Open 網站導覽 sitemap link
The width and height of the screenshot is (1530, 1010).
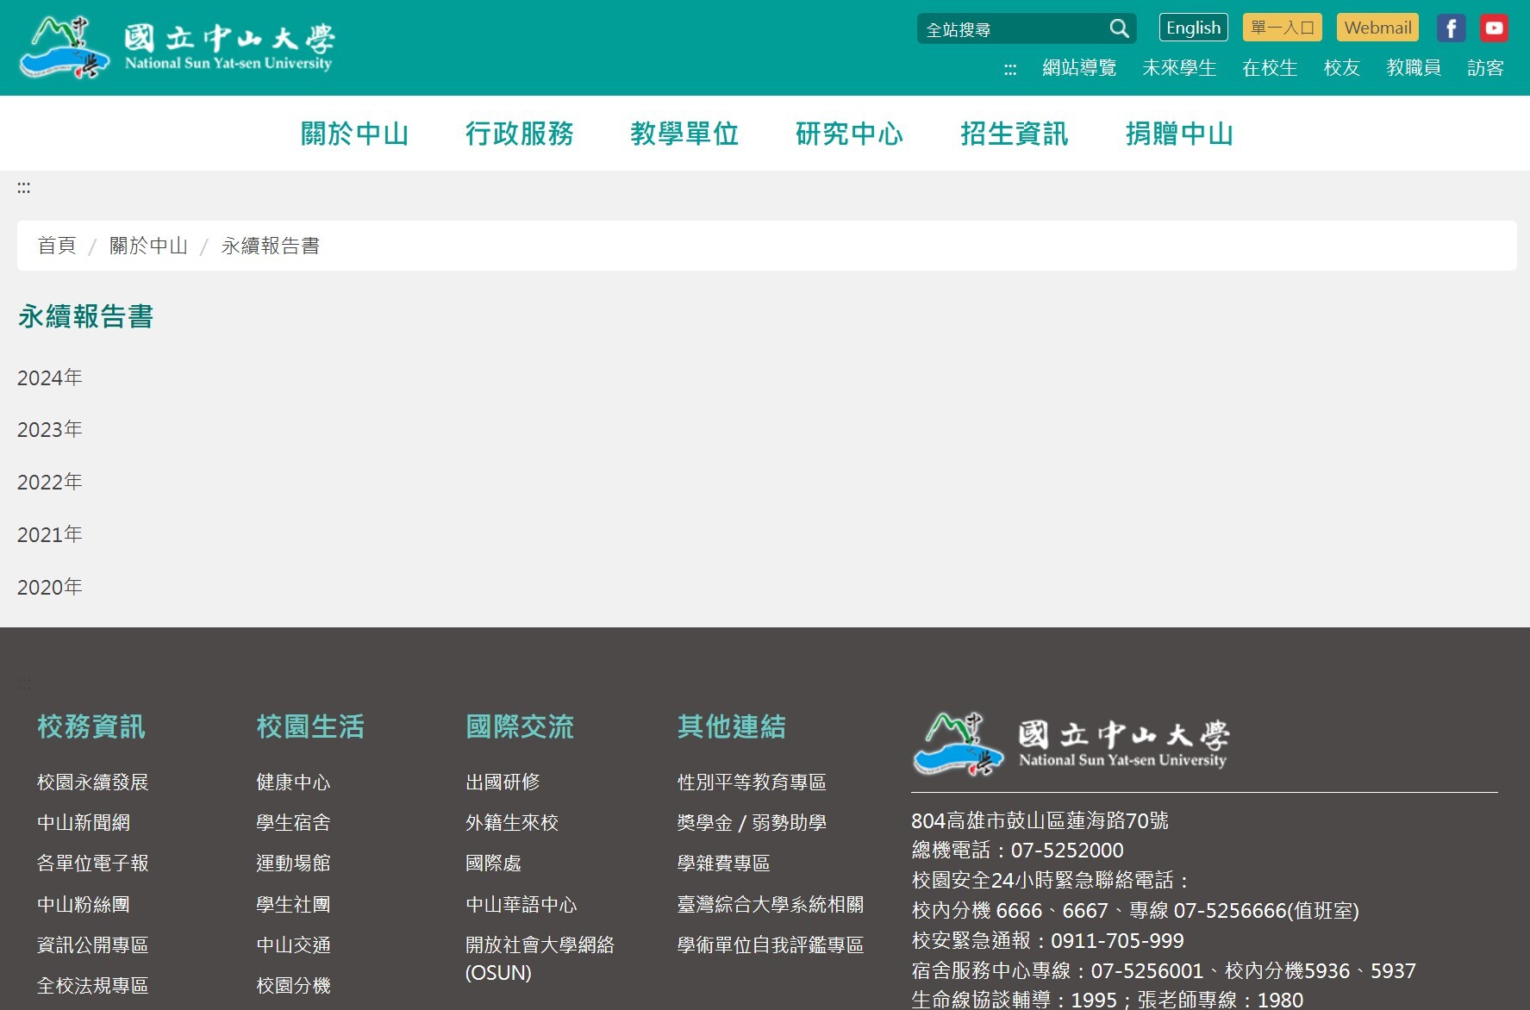click(x=1078, y=68)
